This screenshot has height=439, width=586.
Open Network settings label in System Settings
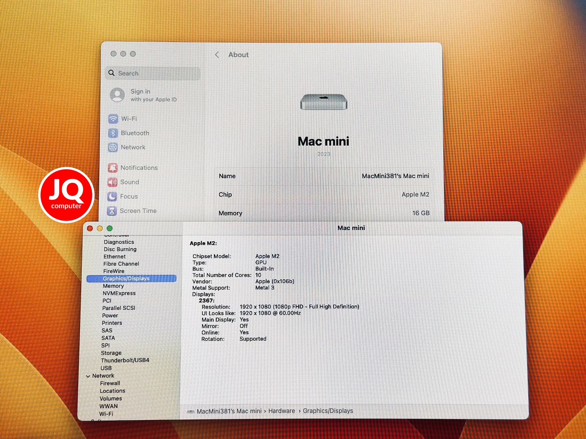[x=133, y=147]
